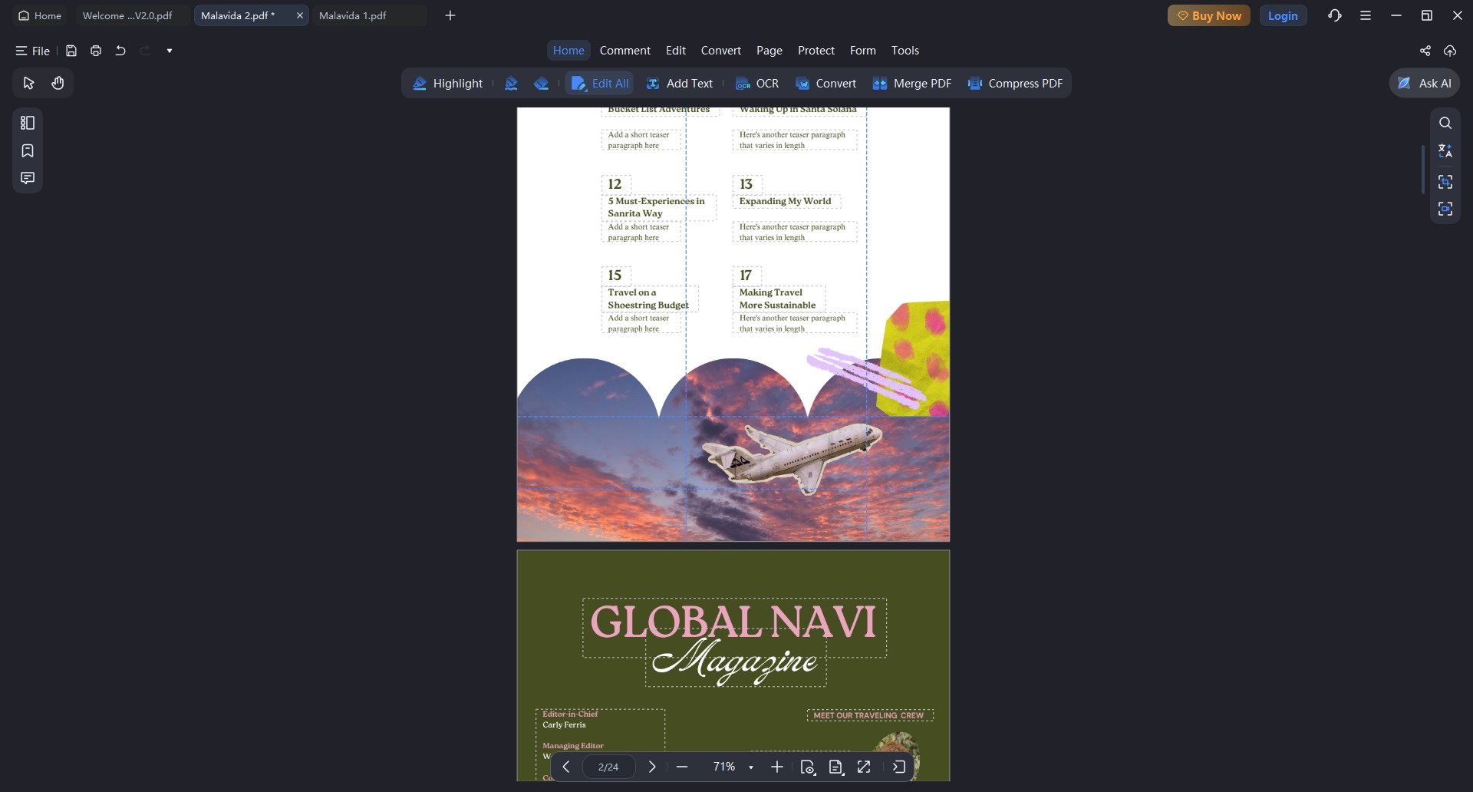Click 'MEET OUR TRAVELING CREW' text box
The image size is (1473, 792).
(868, 715)
